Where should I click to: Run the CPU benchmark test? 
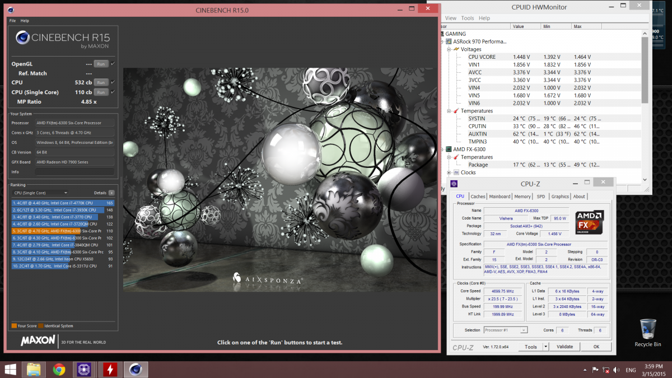pos(101,82)
